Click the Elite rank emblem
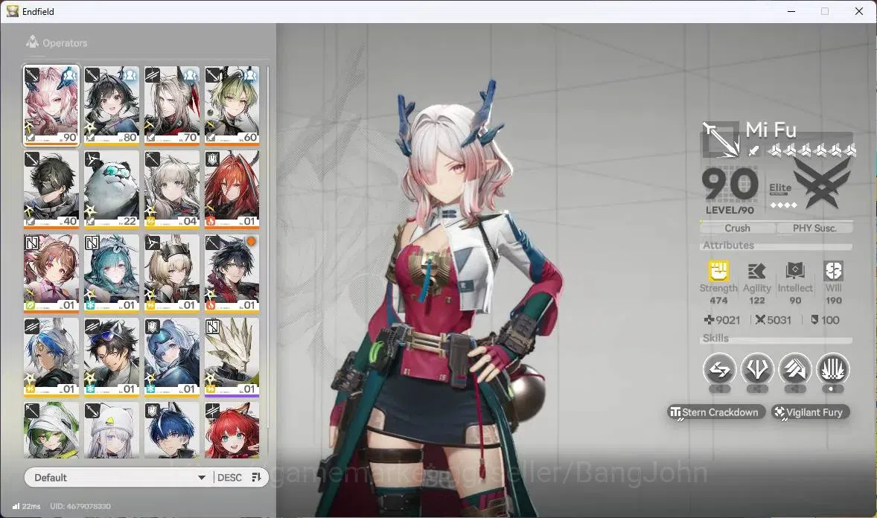 tap(820, 184)
